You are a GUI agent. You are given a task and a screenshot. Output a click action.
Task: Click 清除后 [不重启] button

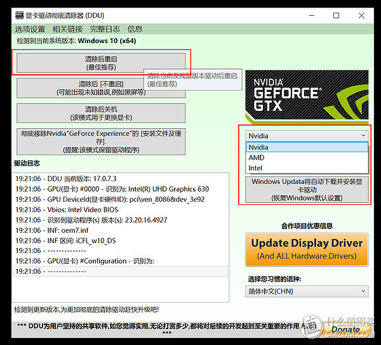[101, 88]
